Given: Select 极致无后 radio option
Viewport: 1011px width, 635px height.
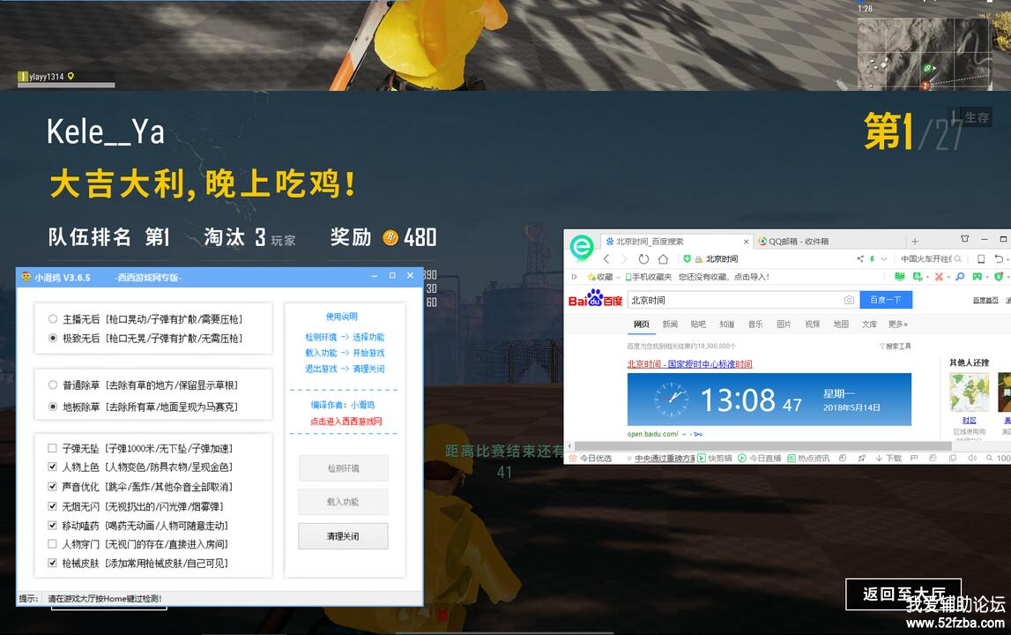Looking at the screenshot, I should click(x=53, y=338).
